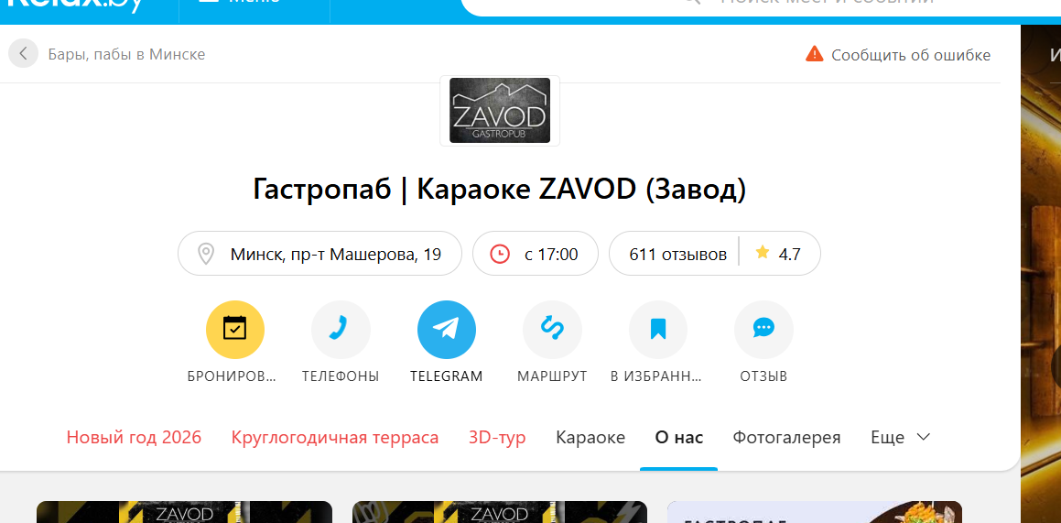Switch to the Караоке tab
This screenshot has width=1061, height=523.
[590, 437]
